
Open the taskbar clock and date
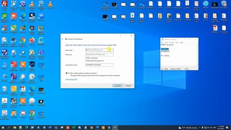[x=221, y=127]
